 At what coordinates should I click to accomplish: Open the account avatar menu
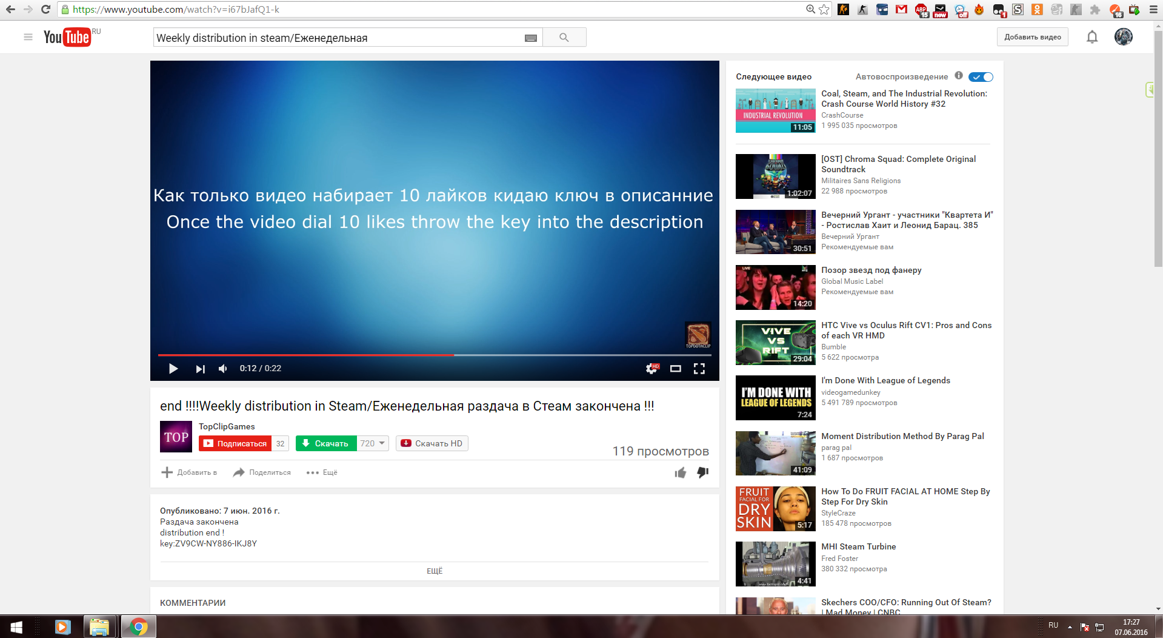1124,37
